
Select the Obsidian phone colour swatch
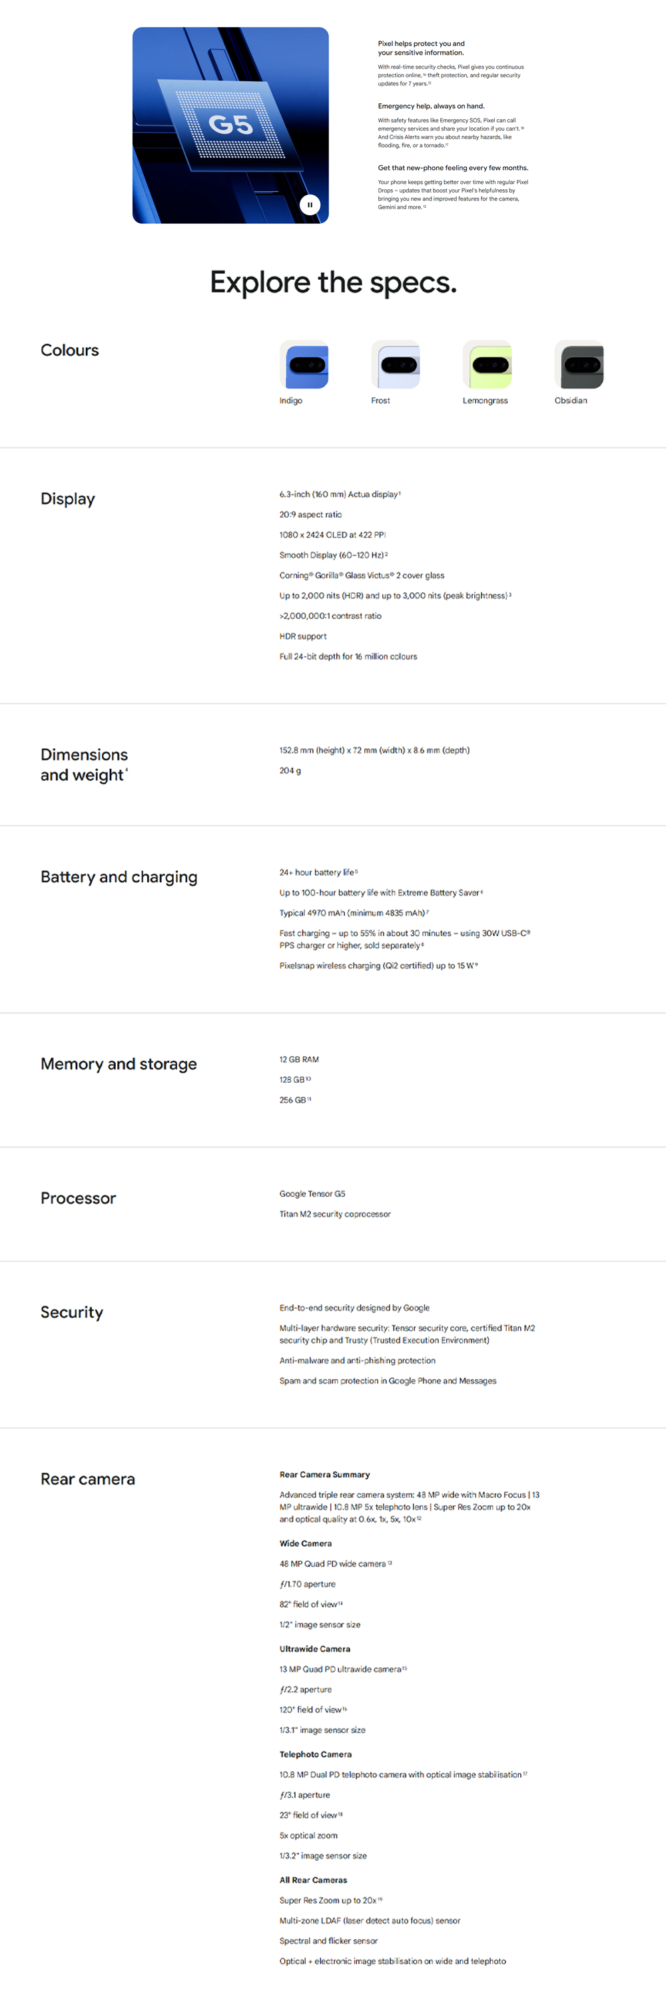[x=578, y=364]
